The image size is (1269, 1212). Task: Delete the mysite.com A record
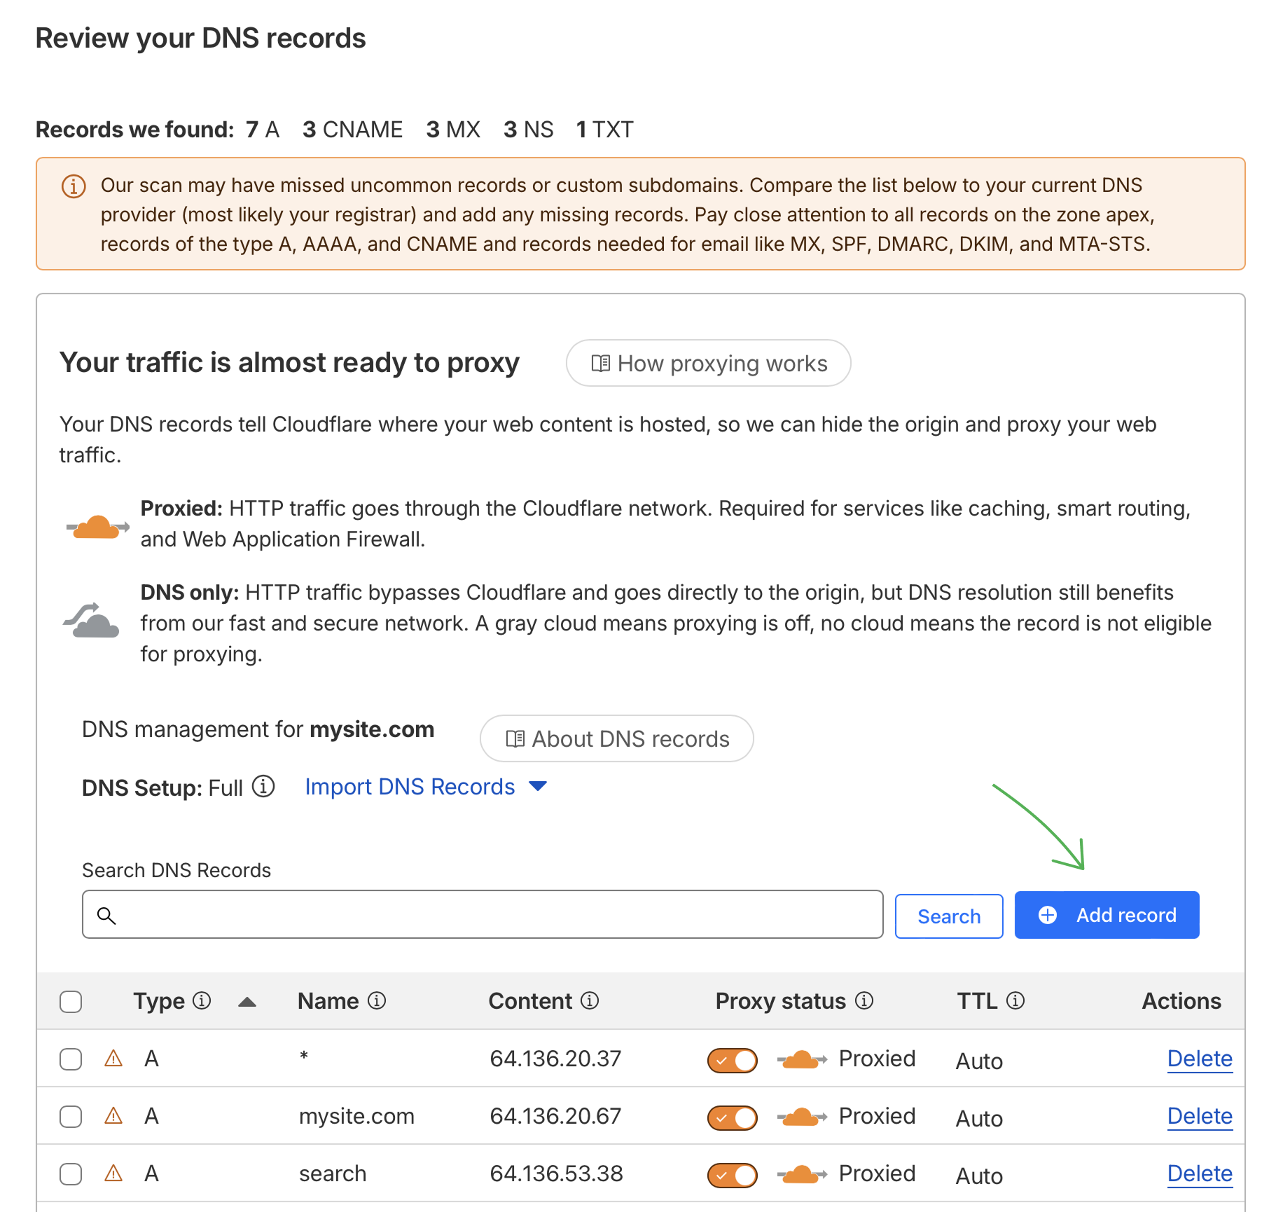[1199, 1116]
